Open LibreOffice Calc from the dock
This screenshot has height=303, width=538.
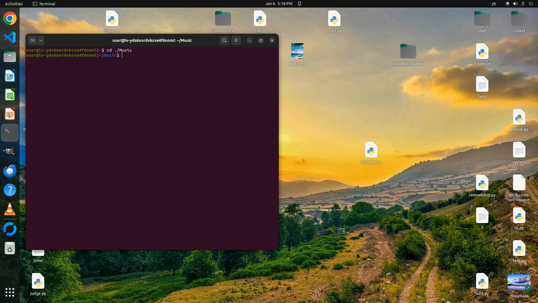click(x=10, y=95)
